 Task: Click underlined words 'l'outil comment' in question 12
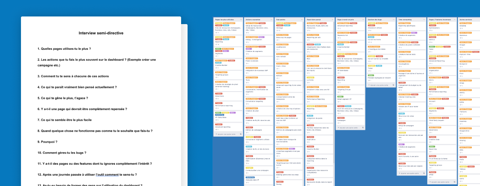pos(107,175)
